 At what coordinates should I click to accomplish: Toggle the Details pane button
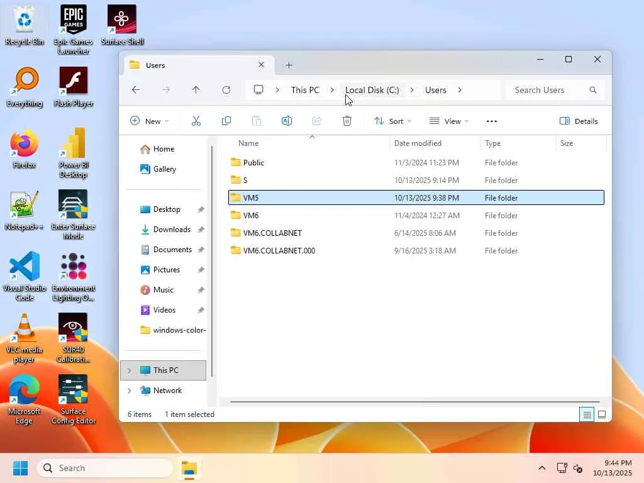[x=579, y=121]
